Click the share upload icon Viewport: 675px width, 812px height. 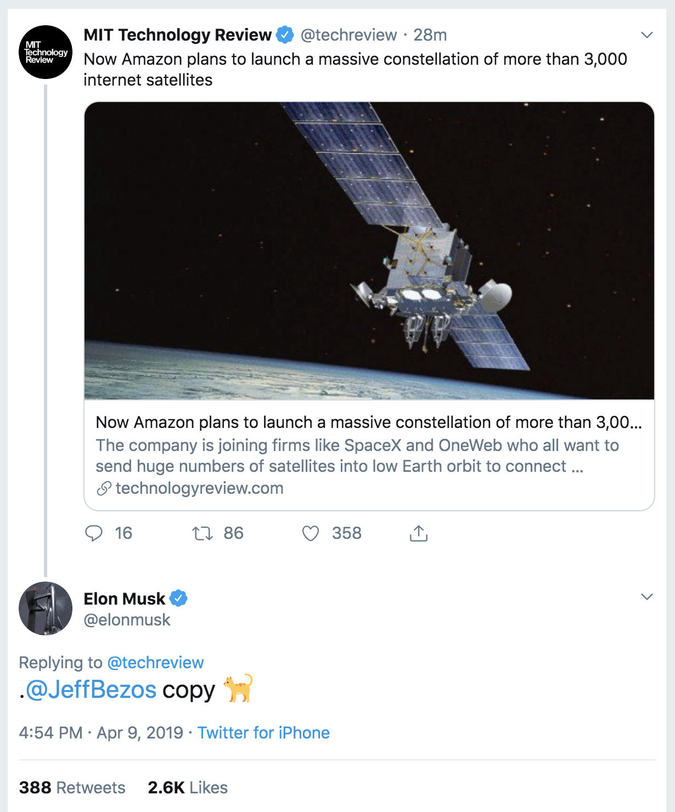pos(418,533)
